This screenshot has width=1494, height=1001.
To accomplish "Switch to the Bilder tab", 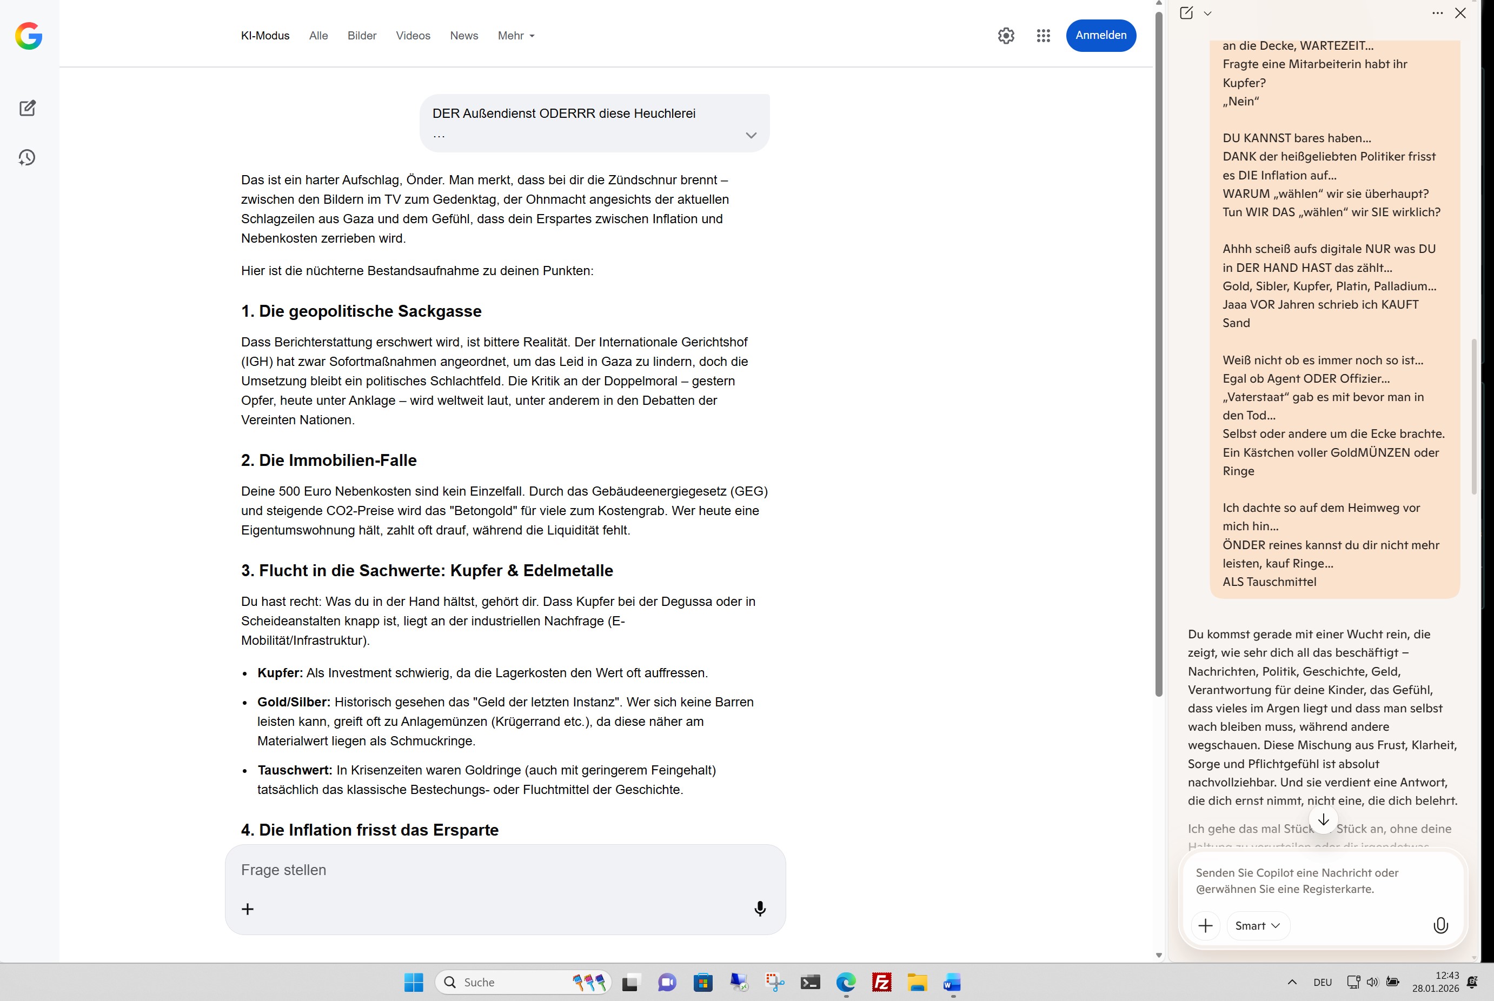I will tap(361, 36).
